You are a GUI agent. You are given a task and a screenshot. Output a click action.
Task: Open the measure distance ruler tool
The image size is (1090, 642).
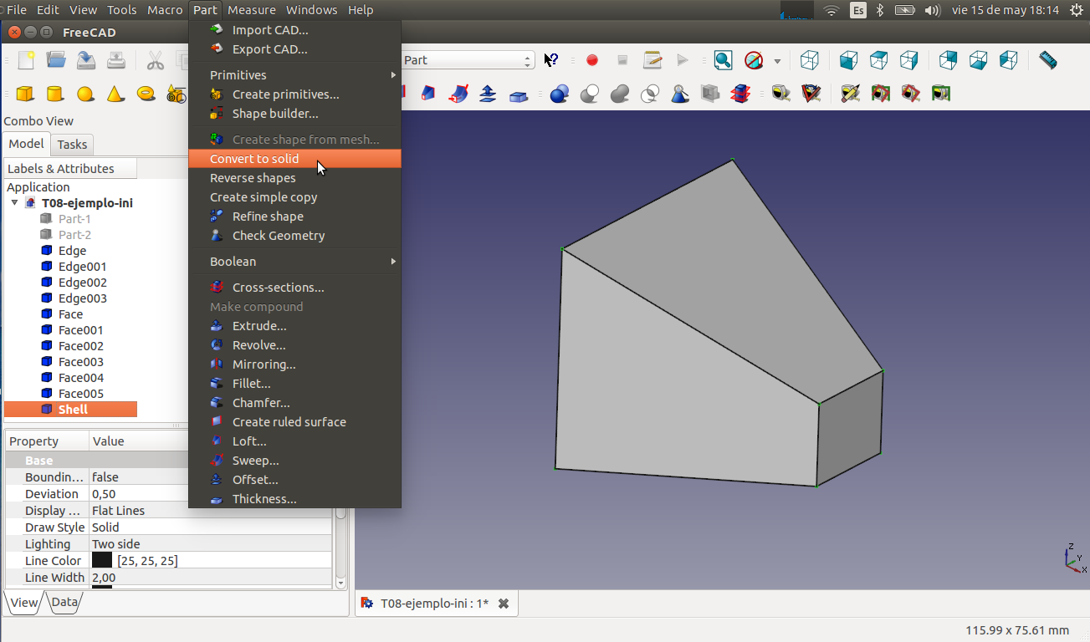tap(1047, 60)
